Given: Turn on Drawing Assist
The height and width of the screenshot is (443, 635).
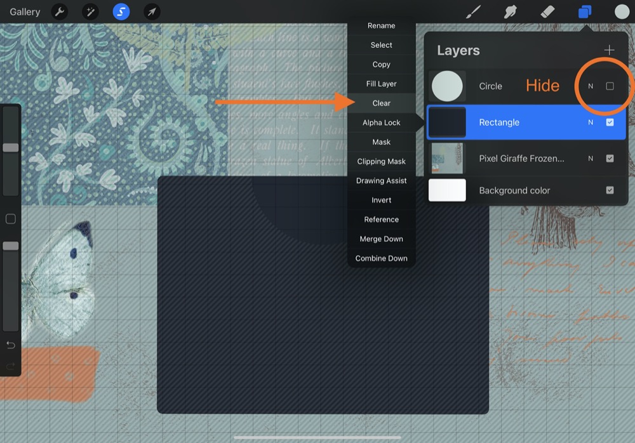Looking at the screenshot, I should (x=382, y=181).
